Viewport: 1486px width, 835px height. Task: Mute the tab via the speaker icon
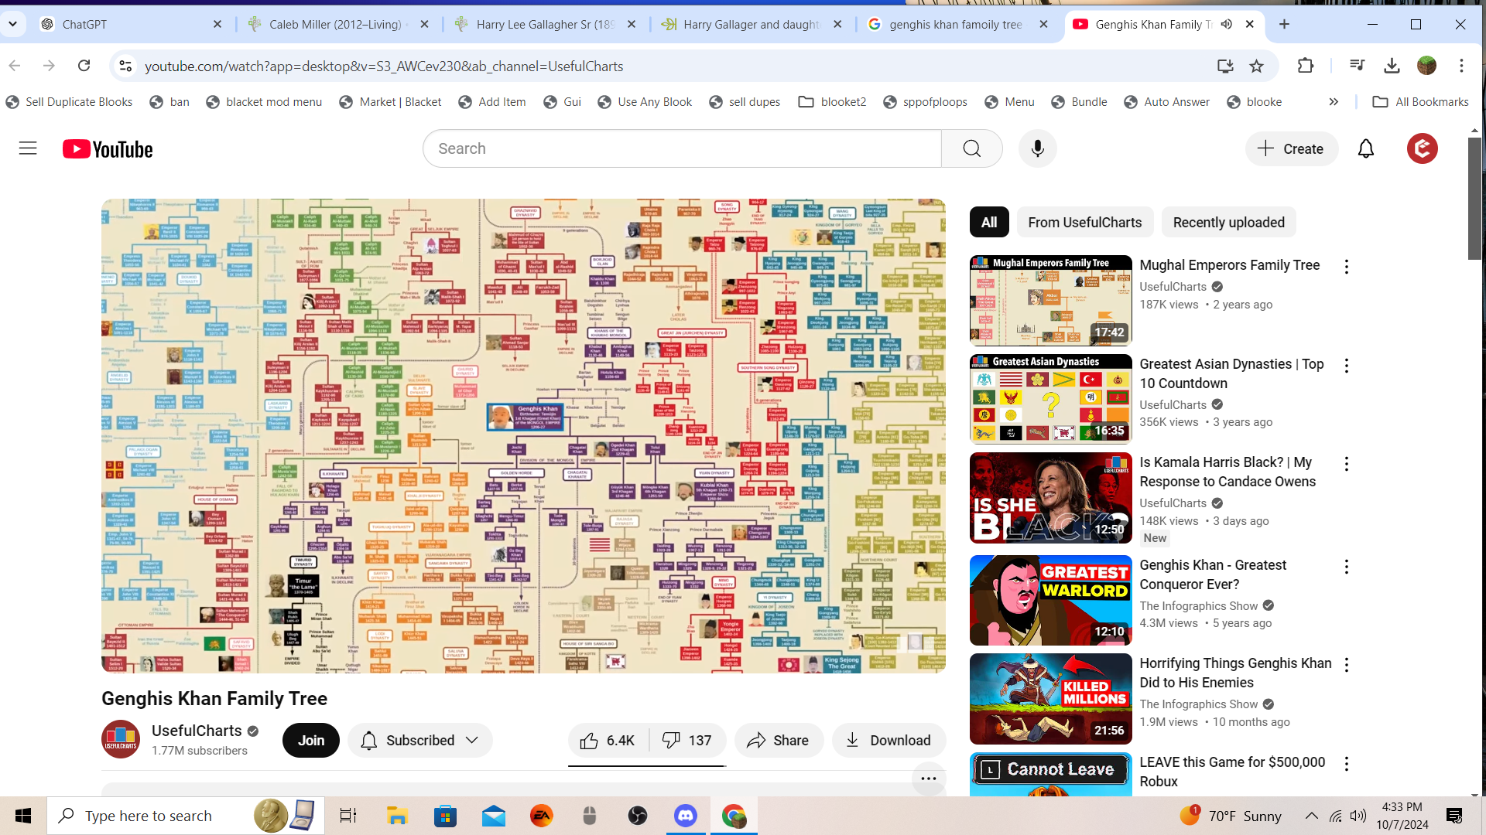point(1227,24)
